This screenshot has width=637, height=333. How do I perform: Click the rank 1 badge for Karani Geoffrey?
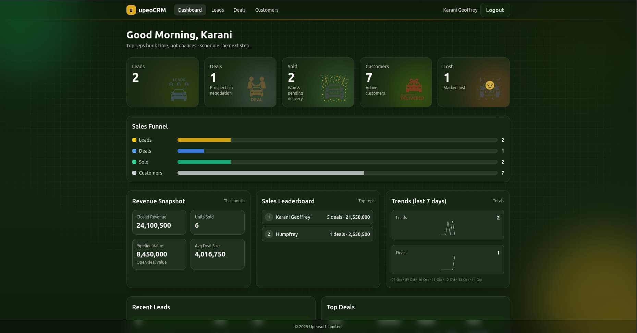[269, 217]
